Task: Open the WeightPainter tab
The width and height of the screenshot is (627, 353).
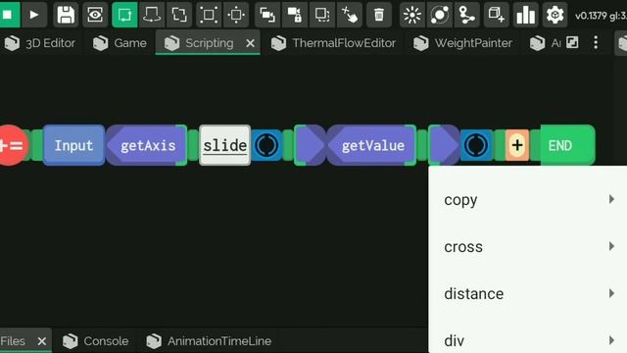Action: click(462, 43)
